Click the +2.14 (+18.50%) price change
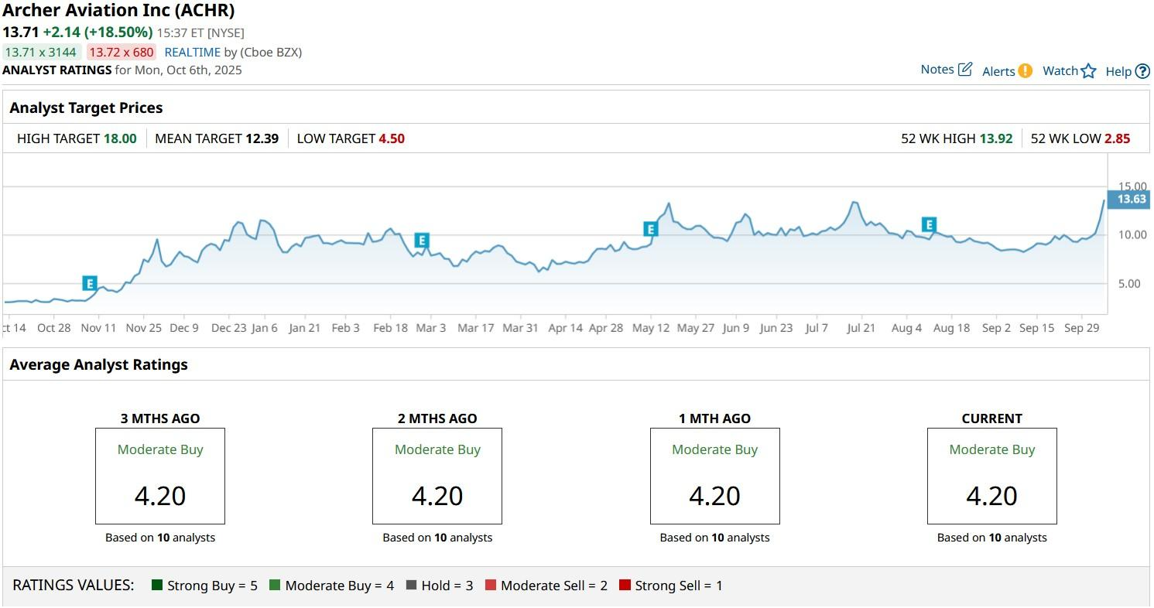This screenshot has height=608, width=1154. coord(98,32)
